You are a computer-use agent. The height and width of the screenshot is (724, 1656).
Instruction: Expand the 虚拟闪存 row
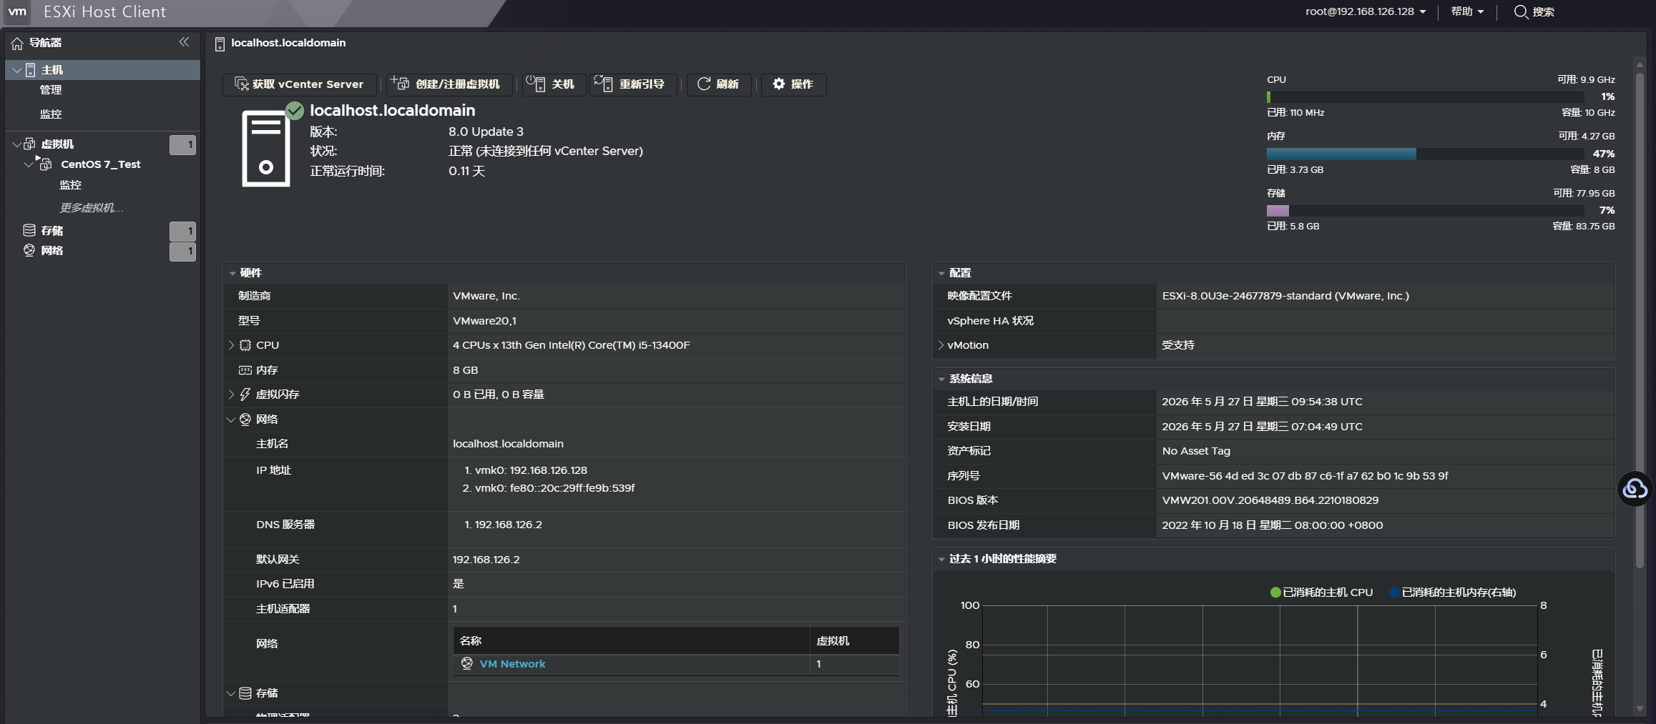(x=231, y=395)
